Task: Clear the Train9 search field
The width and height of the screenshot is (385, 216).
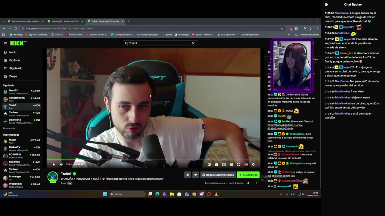Action: pos(193,43)
